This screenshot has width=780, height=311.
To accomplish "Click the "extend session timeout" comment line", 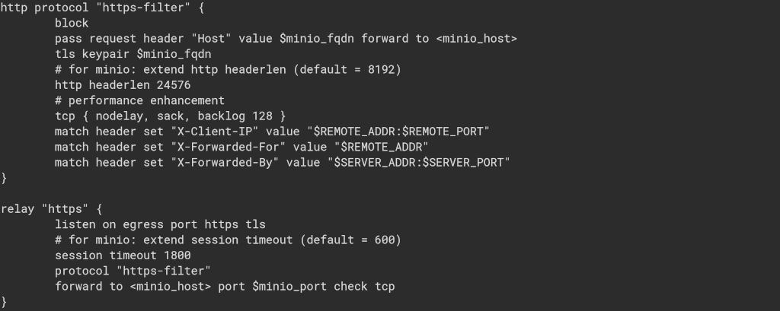I will tap(228, 240).
